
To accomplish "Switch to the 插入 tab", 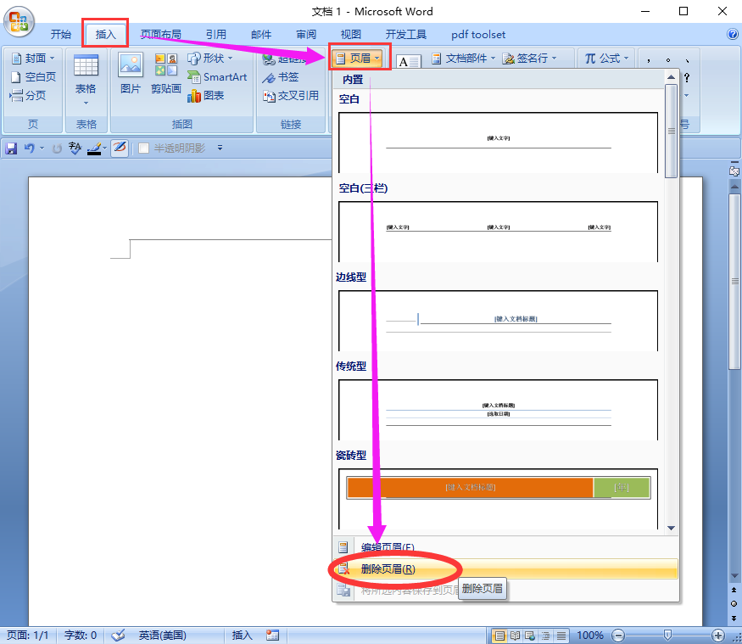I will [x=105, y=35].
